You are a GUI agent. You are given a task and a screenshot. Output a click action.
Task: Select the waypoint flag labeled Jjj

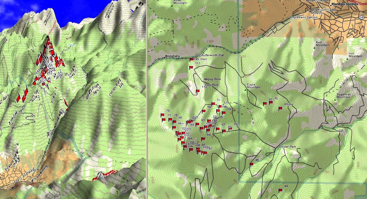223,113
